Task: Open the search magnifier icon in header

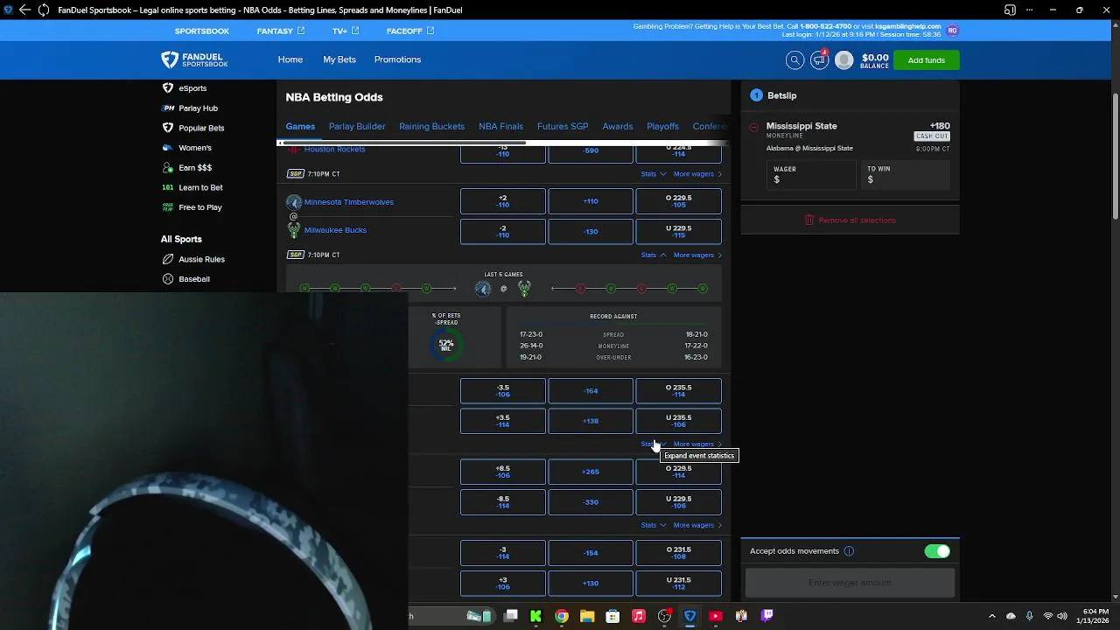Action: point(794,59)
